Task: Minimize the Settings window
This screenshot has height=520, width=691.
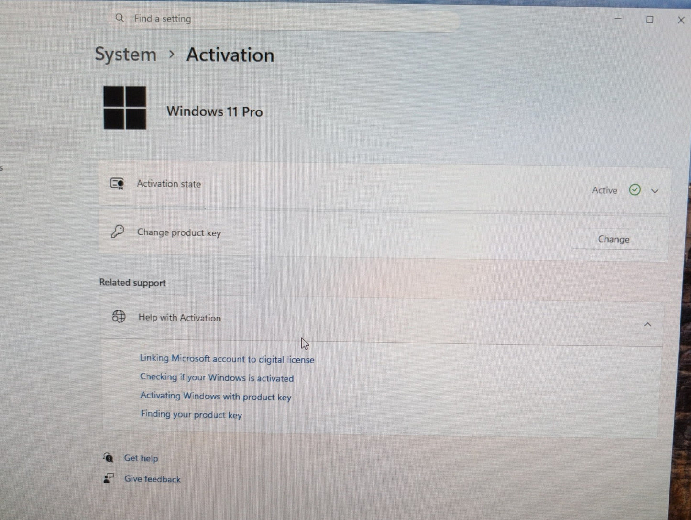Action: [618, 19]
